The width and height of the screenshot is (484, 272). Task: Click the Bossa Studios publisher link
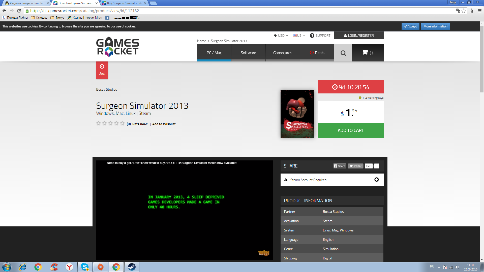(x=106, y=89)
